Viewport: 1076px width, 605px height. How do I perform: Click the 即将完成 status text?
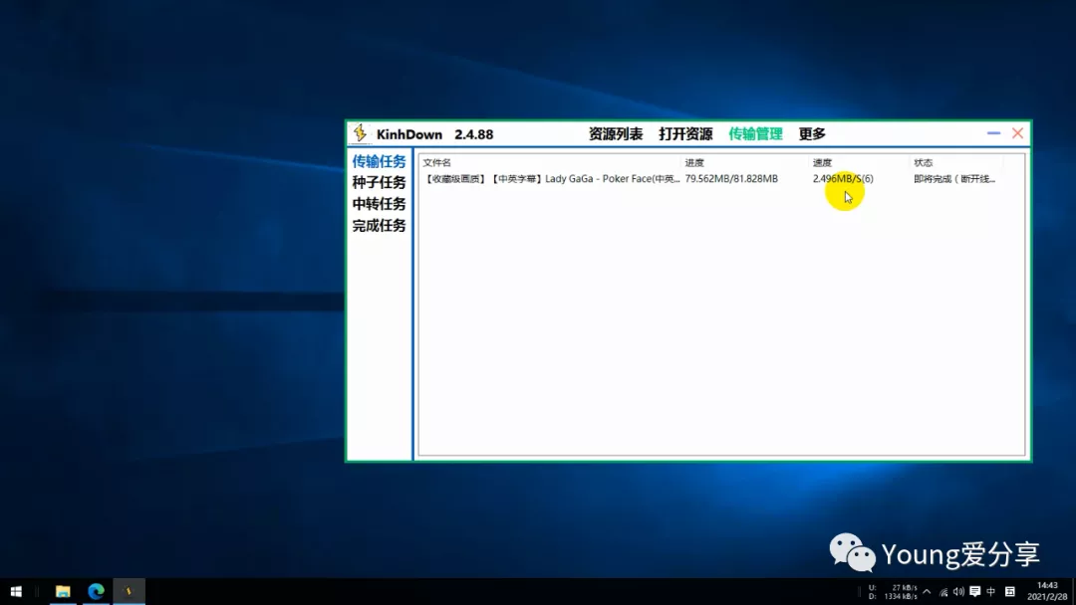953,179
